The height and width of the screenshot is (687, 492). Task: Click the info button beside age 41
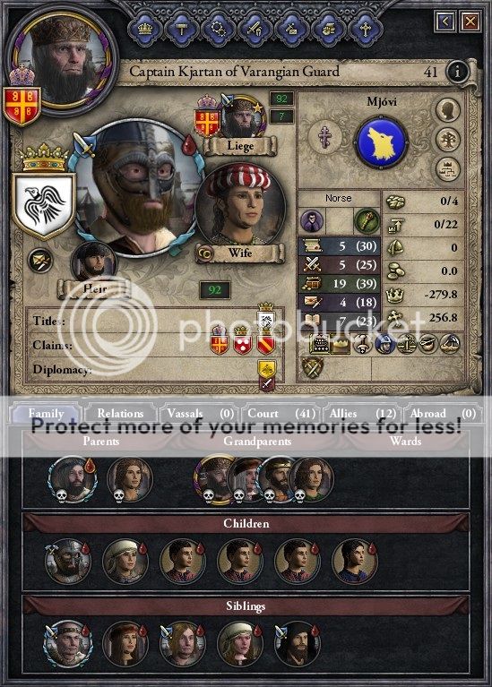(x=457, y=72)
